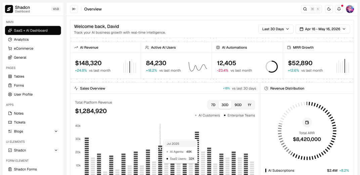This screenshot has width=360, height=175.
Task: Open Shadcn Forms in sidebar
Action: (x=33, y=169)
